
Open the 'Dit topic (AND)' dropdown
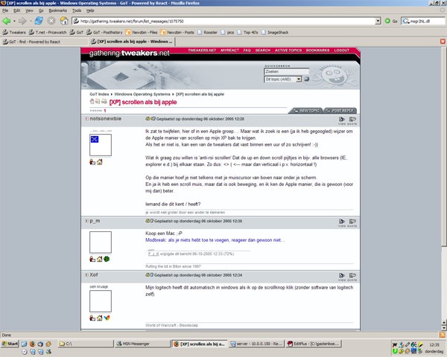tap(283, 79)
